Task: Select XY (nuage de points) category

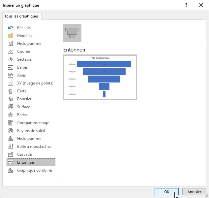Action: tap(35, 83)
